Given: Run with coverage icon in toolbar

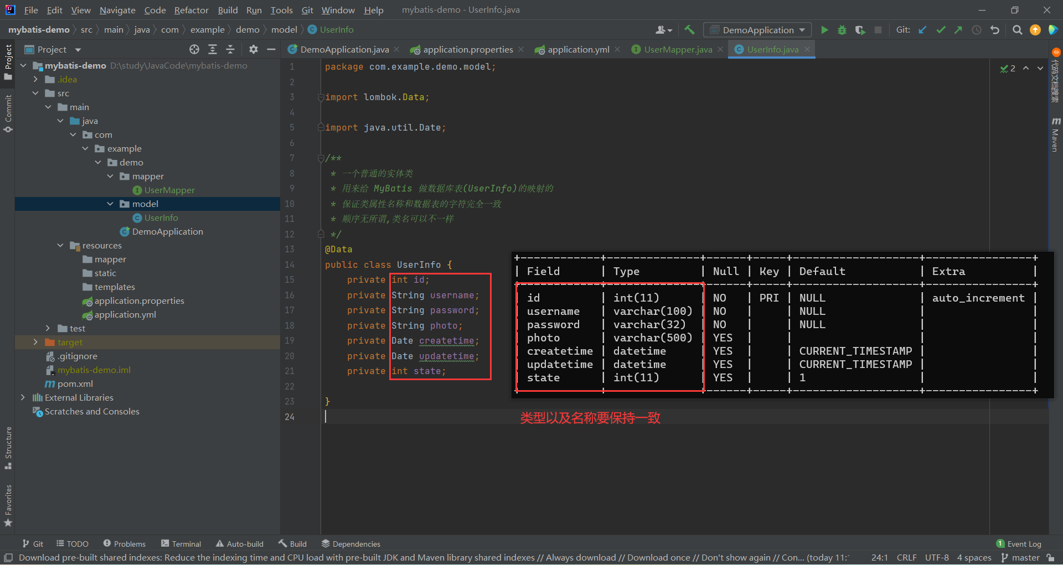Looking at the screenshot, I should (x=860, y=30).
